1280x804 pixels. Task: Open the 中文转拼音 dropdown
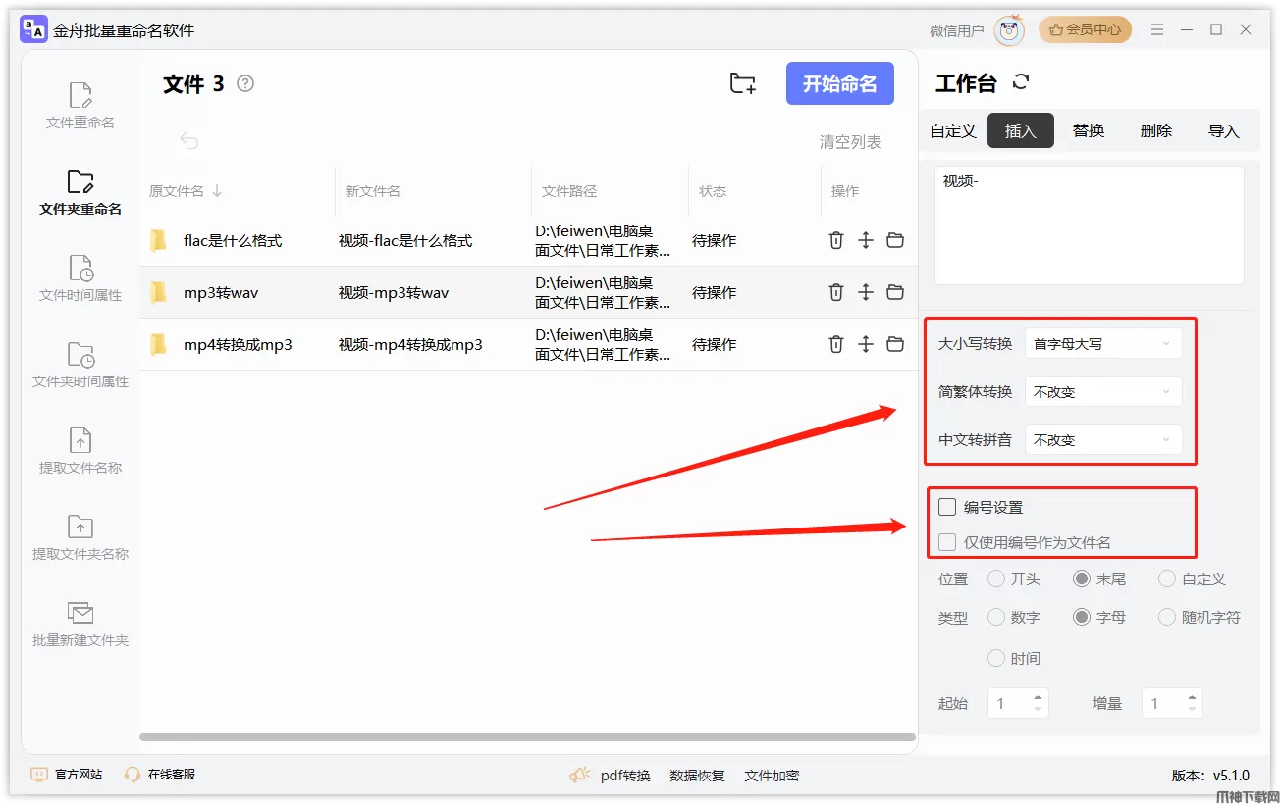tap(1102, 440)
